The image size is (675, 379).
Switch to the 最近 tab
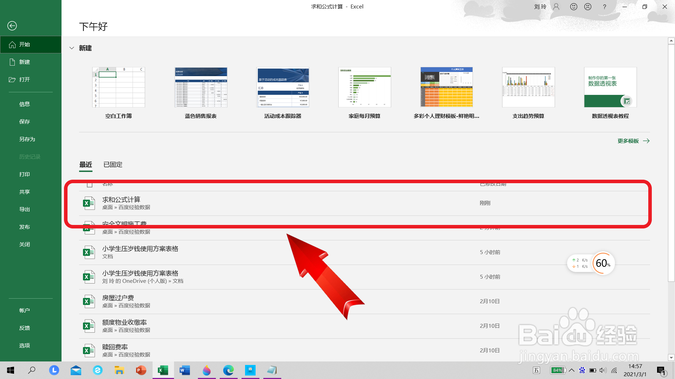pyautogui.click(x=86, y=165)
